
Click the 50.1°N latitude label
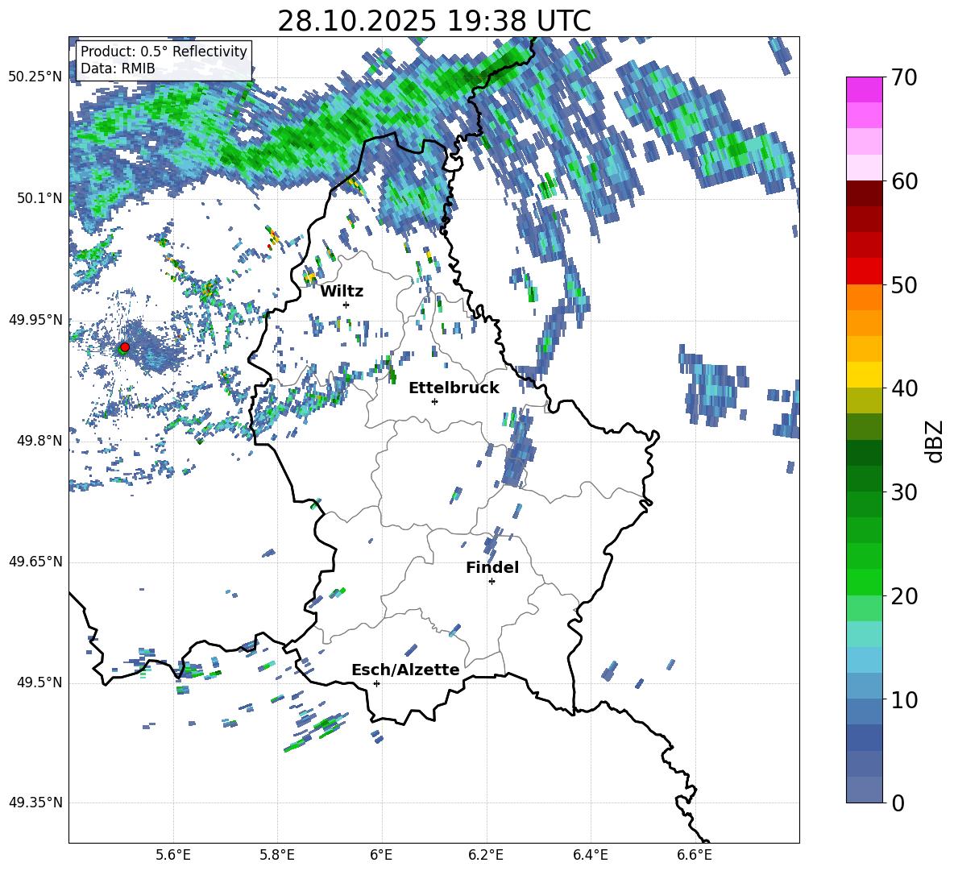(39, 198)
